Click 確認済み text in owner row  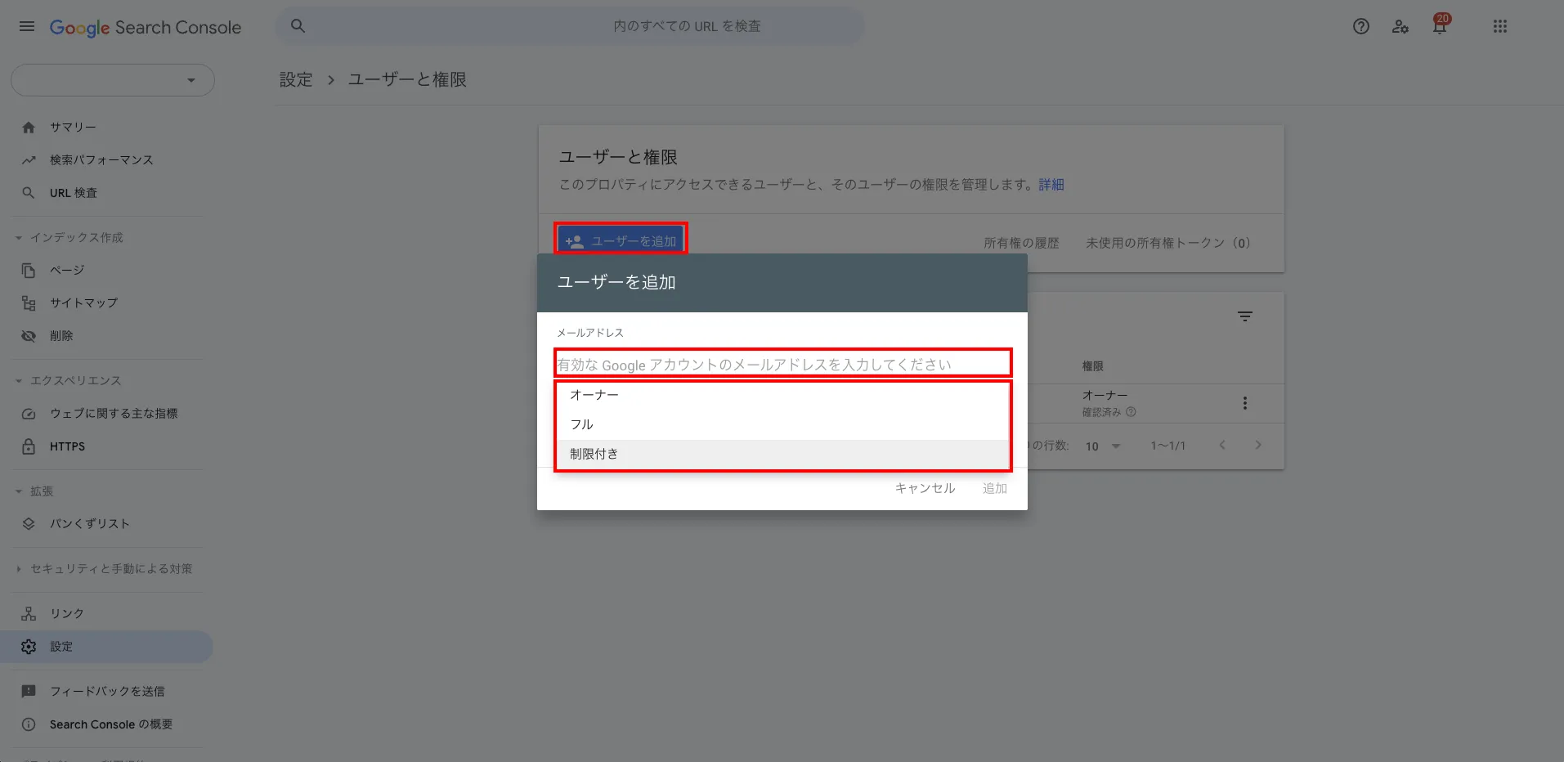coord(1101,412)
